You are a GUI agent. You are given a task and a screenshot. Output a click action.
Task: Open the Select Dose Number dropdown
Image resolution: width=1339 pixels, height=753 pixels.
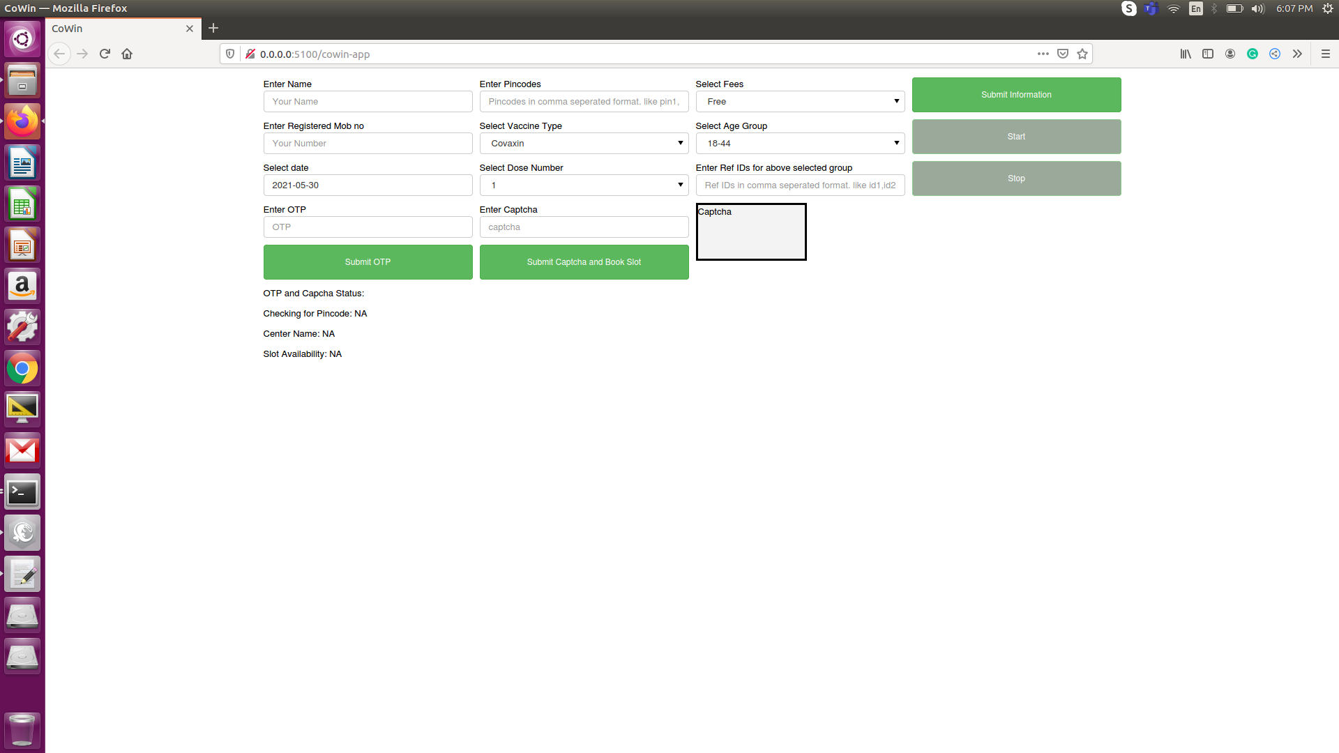click(x=584, y=185)
